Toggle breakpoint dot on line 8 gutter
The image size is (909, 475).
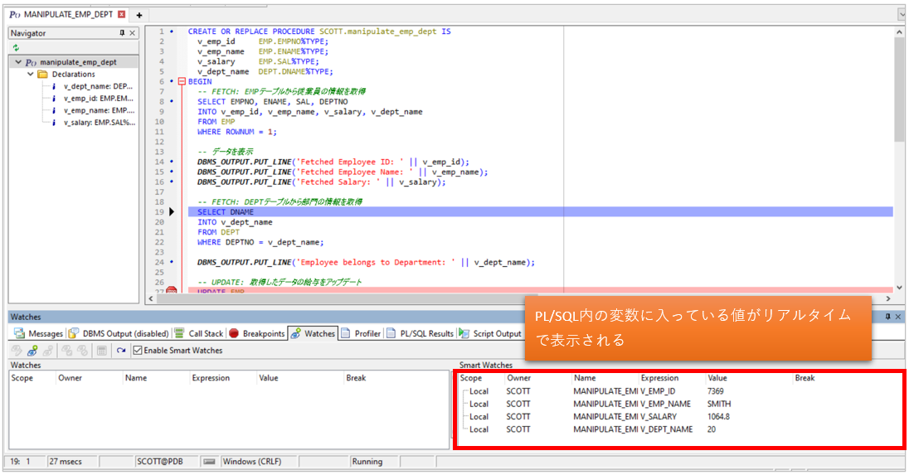172,102
